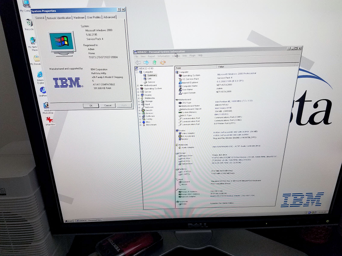Click the Recycle Bin desktop icon
342x256 pixels.
(x=29, y=23)
